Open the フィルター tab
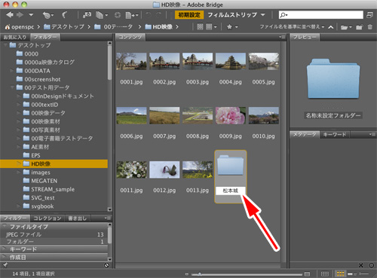Screen dimensions: 377x278 tap(15, 218)
